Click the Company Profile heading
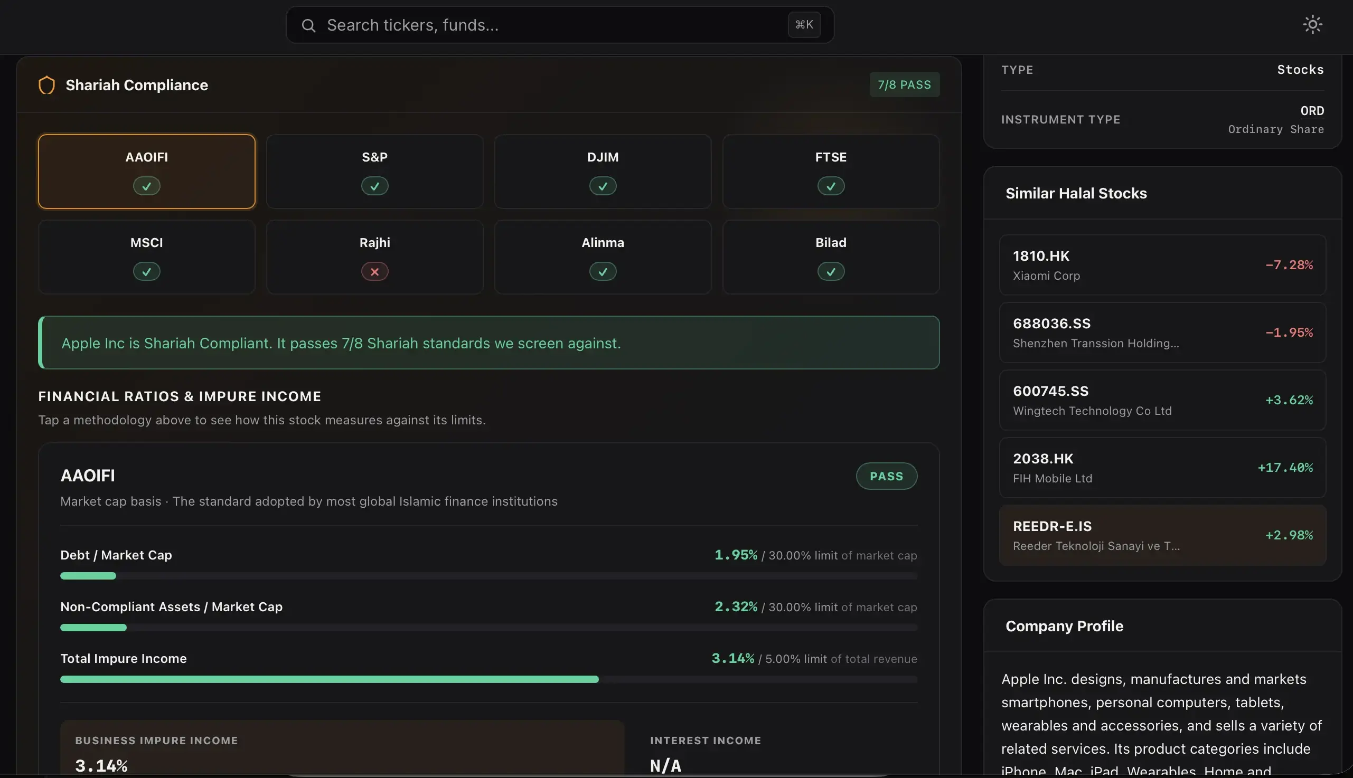Screen dimensions: 1353x778 pos(1064,626)
